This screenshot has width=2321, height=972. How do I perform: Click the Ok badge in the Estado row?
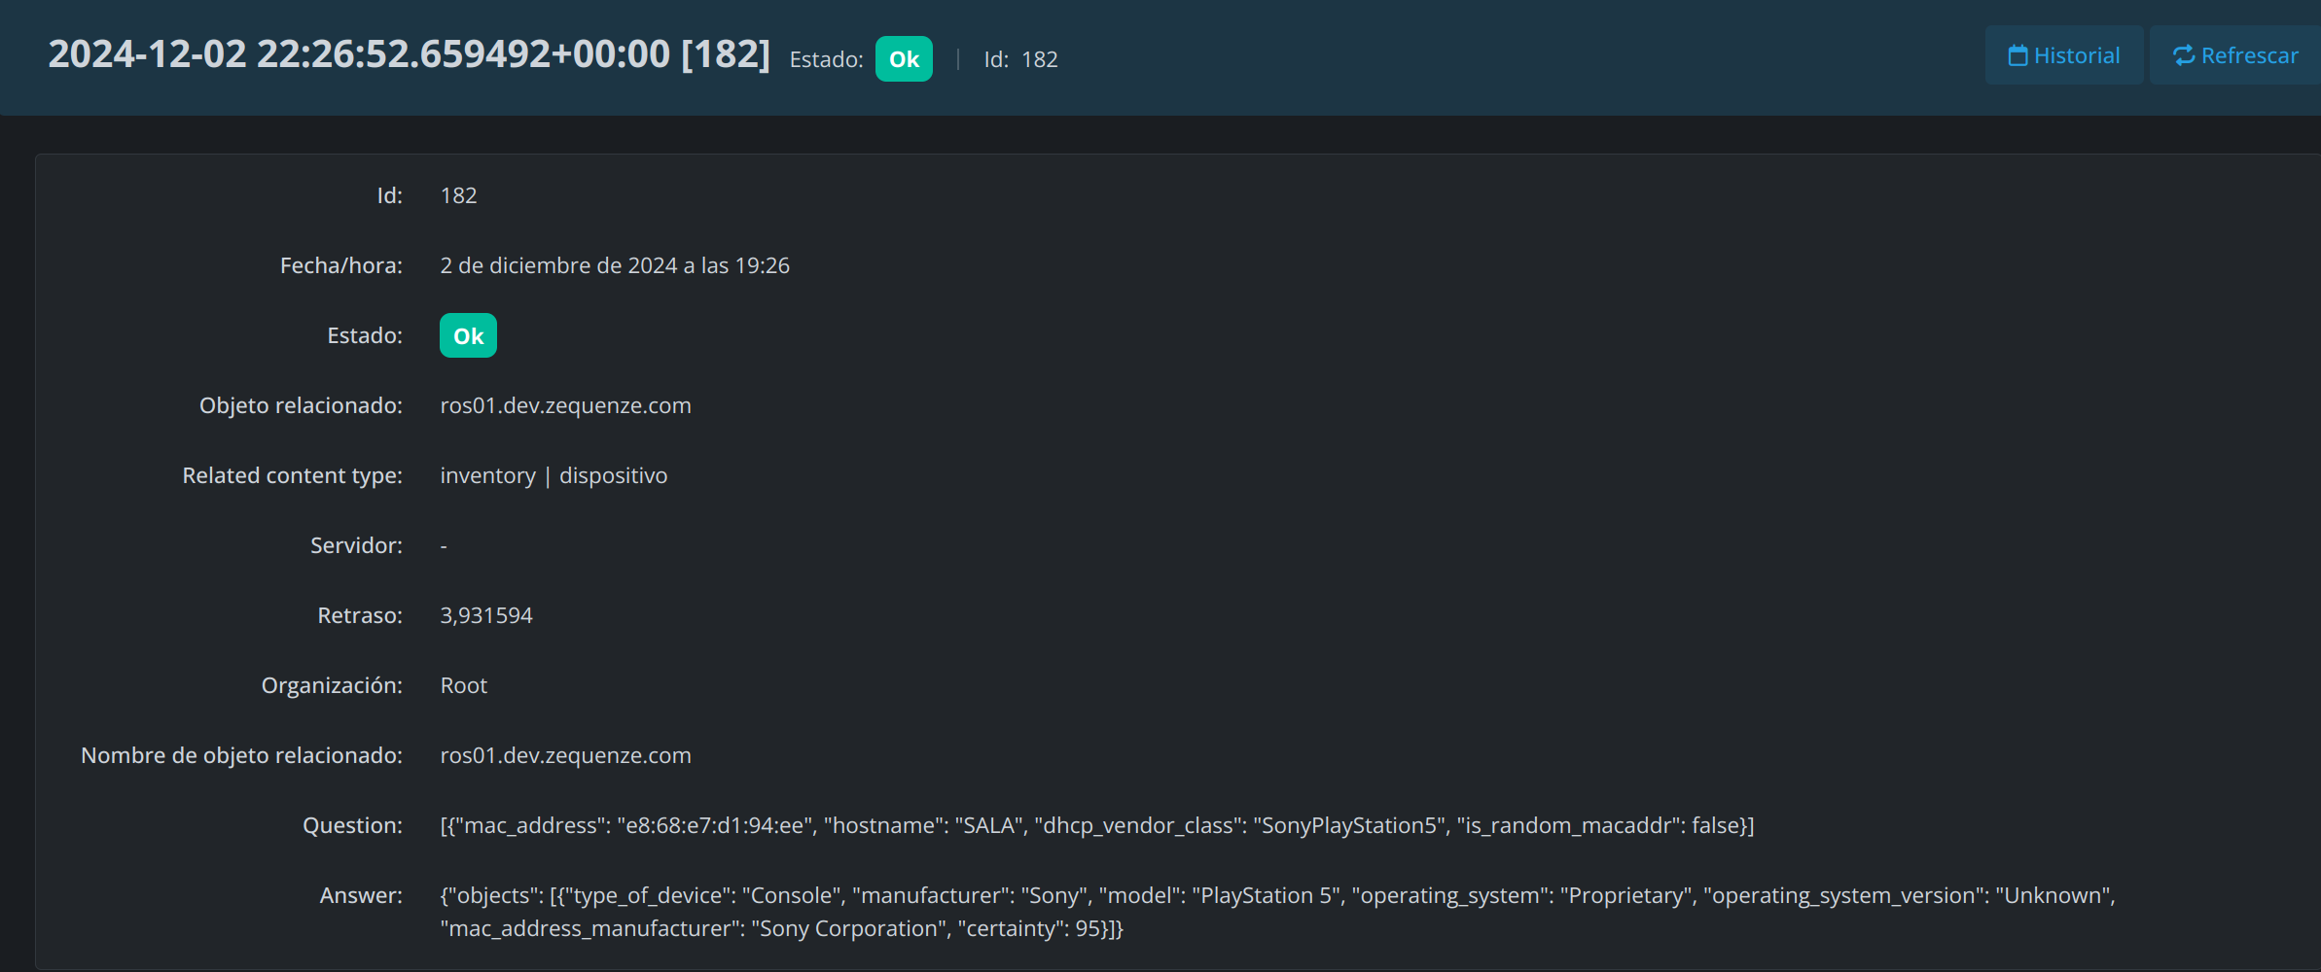click(x=468, y=336)
